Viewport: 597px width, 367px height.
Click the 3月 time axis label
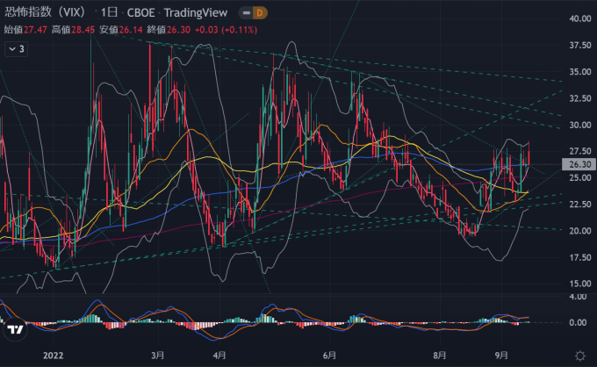pos(157,355)
